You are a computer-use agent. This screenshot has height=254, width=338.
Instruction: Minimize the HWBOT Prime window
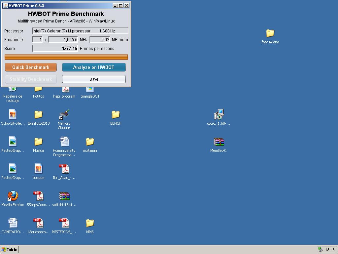click(115, 6)
